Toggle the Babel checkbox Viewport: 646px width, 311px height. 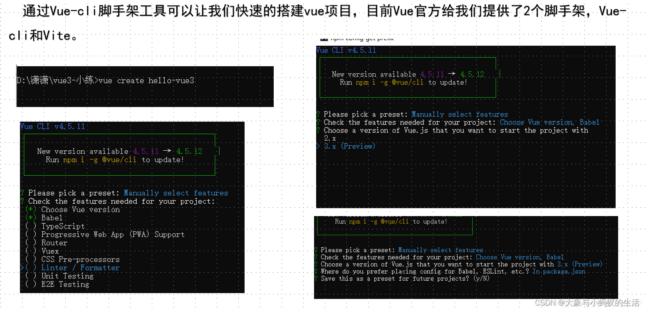31,218
